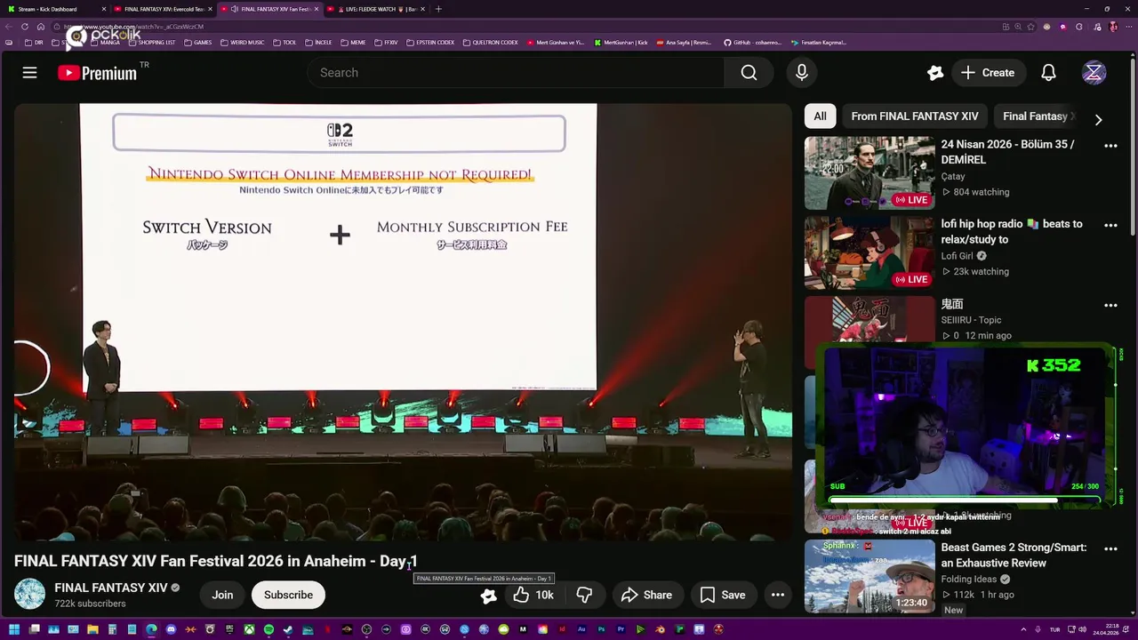Open Epic Games Launcher from taskbar
Viewport: 1138px width, 640px height.
229,630
